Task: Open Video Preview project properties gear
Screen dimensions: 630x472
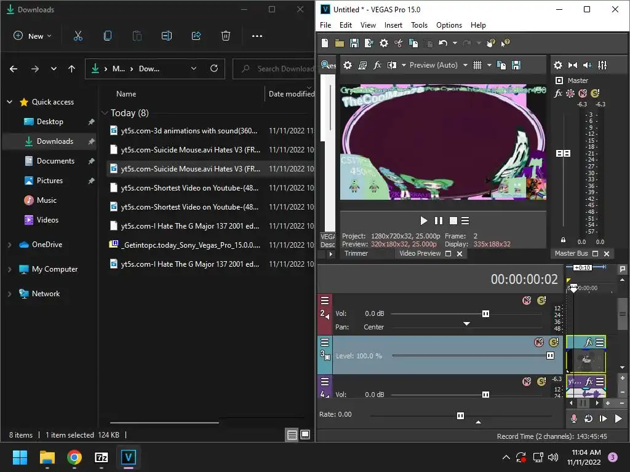Action: click(x=348, y=65)
